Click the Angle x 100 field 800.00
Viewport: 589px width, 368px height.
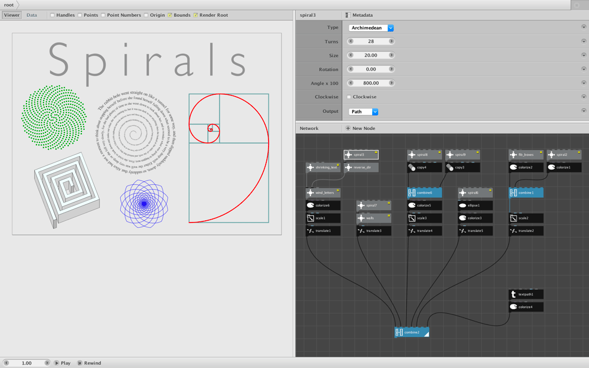[x=370, y=83]
